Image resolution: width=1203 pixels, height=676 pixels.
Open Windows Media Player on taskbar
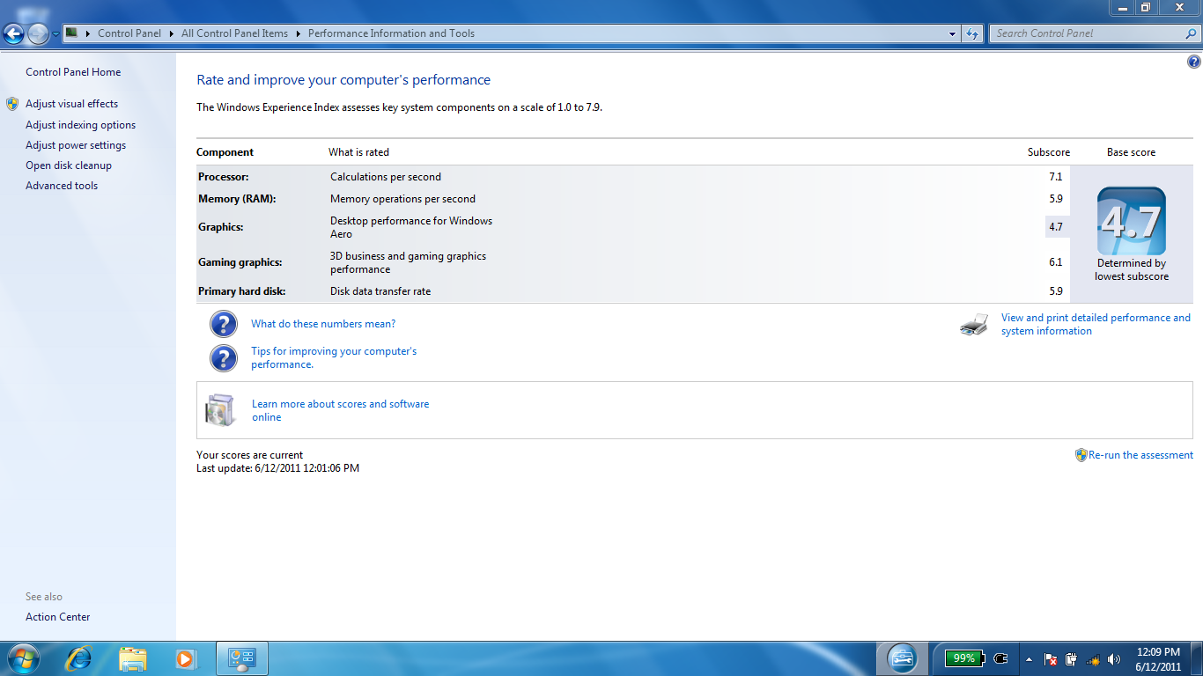(185, 658)
